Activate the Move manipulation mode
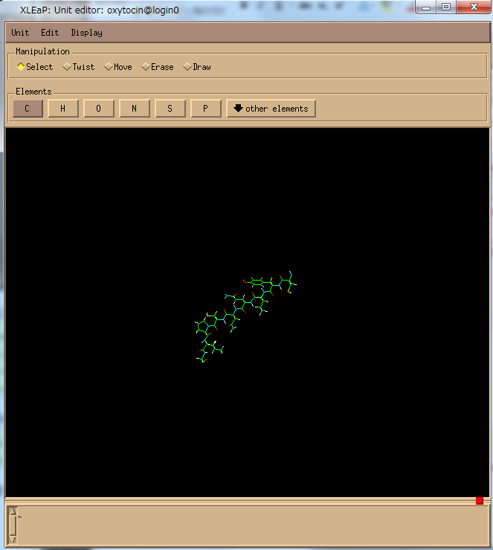The width and height of the screenshot is (493, 550). coord(118,67)
